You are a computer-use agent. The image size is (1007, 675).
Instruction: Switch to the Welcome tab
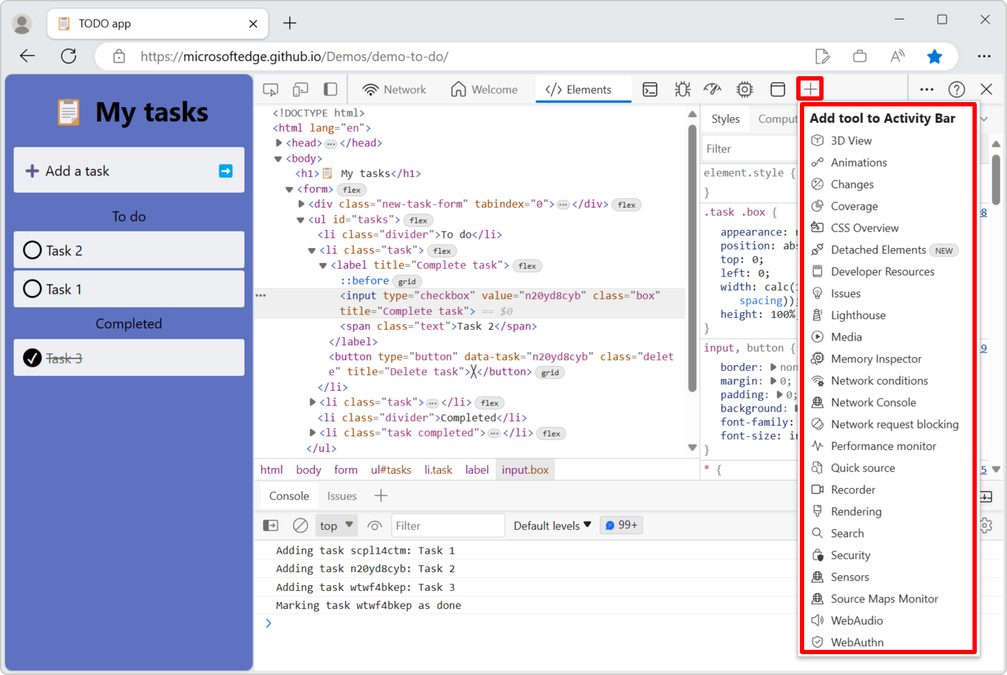486,88
